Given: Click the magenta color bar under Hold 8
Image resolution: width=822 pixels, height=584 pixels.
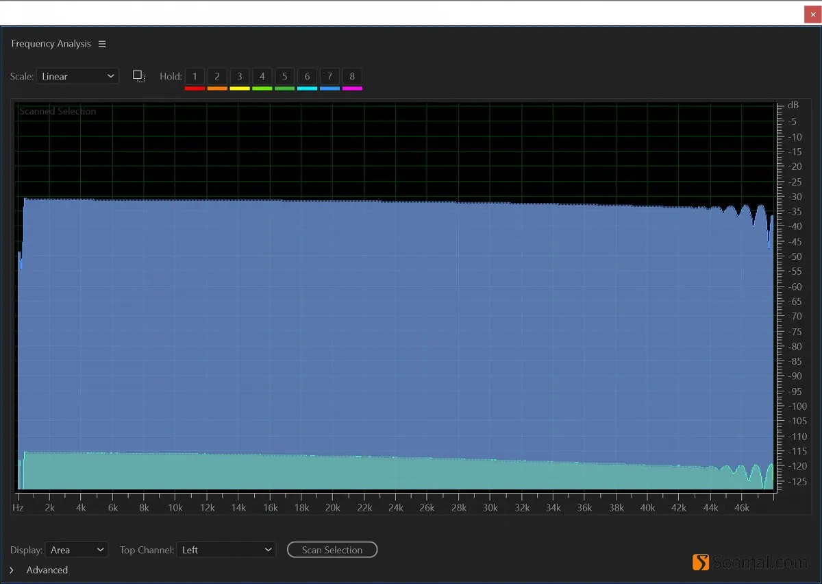Looking at the screenshot, I should (x=352, y=88).
